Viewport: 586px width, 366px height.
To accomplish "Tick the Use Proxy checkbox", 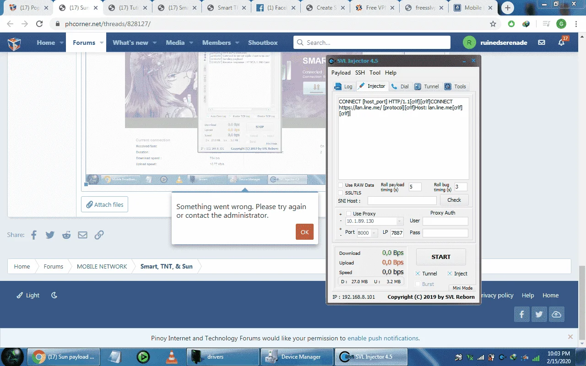I will [x=348, y=214].
